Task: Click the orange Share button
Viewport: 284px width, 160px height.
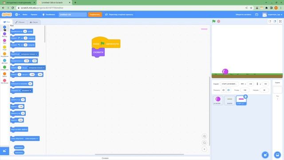Action: pyautogui.click(x=95, y=15)
